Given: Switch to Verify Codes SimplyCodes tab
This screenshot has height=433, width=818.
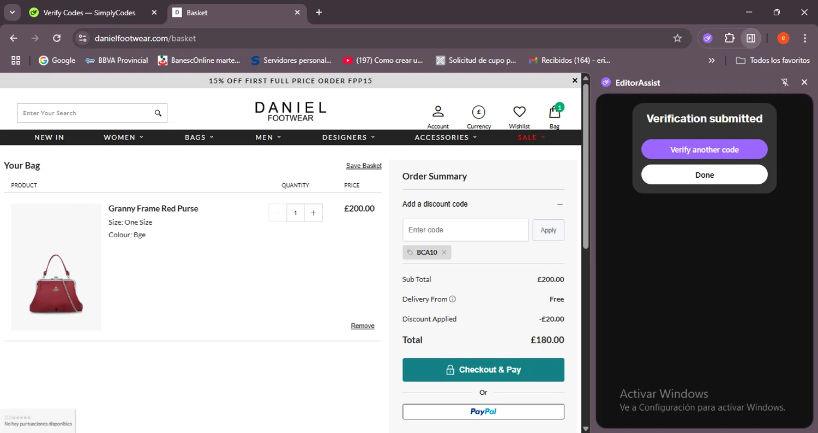Looking at the screenshot, I should 94,13.
